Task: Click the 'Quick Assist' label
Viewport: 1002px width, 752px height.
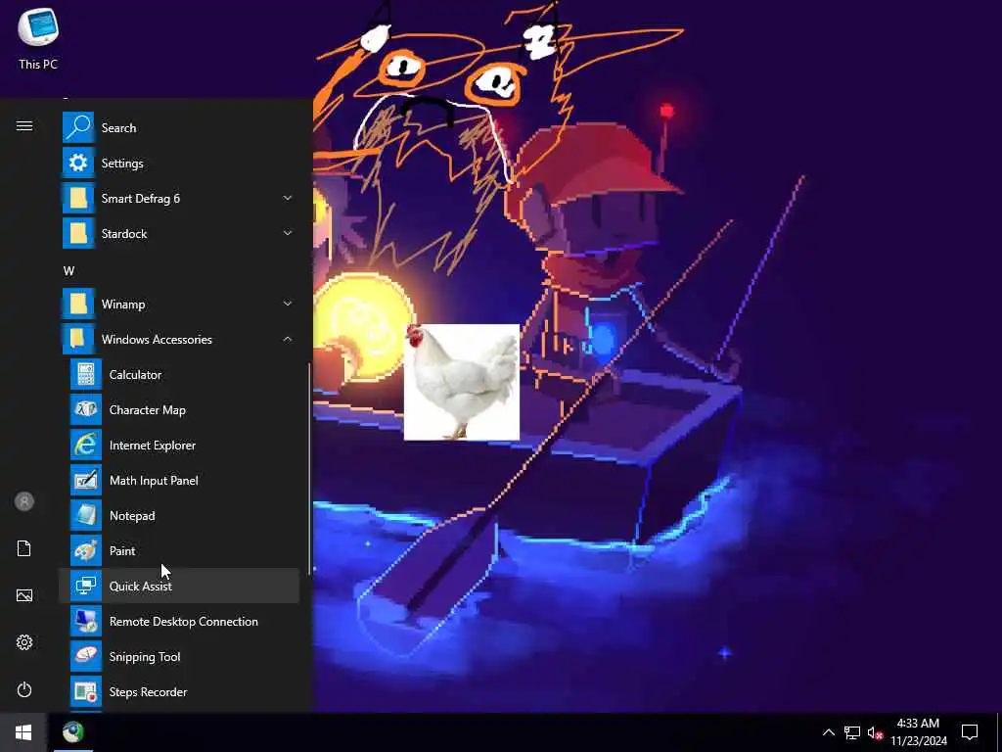Action: [141, 587]
